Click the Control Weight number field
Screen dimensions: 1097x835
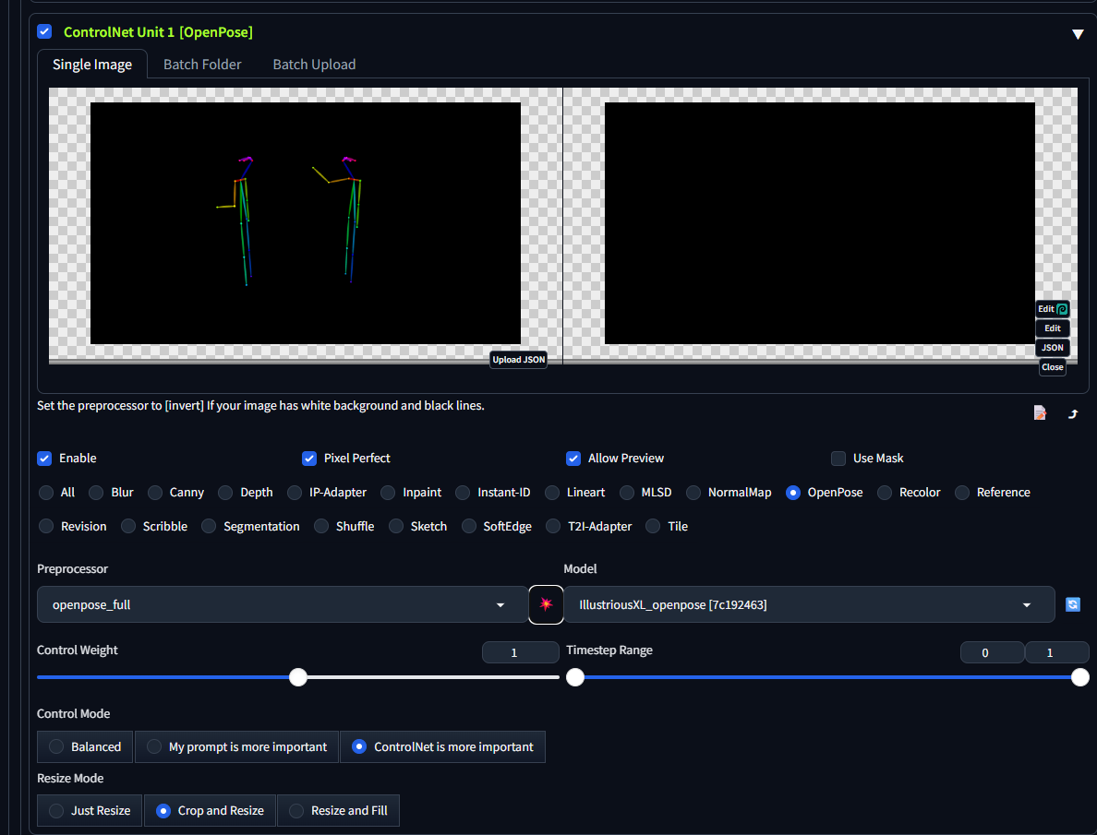click(520, 652)
